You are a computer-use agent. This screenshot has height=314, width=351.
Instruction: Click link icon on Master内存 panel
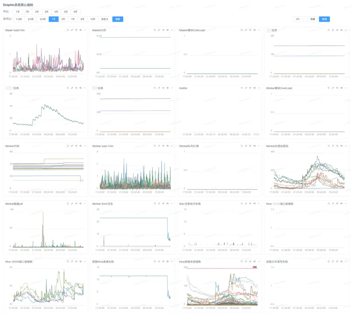point(159,30)
